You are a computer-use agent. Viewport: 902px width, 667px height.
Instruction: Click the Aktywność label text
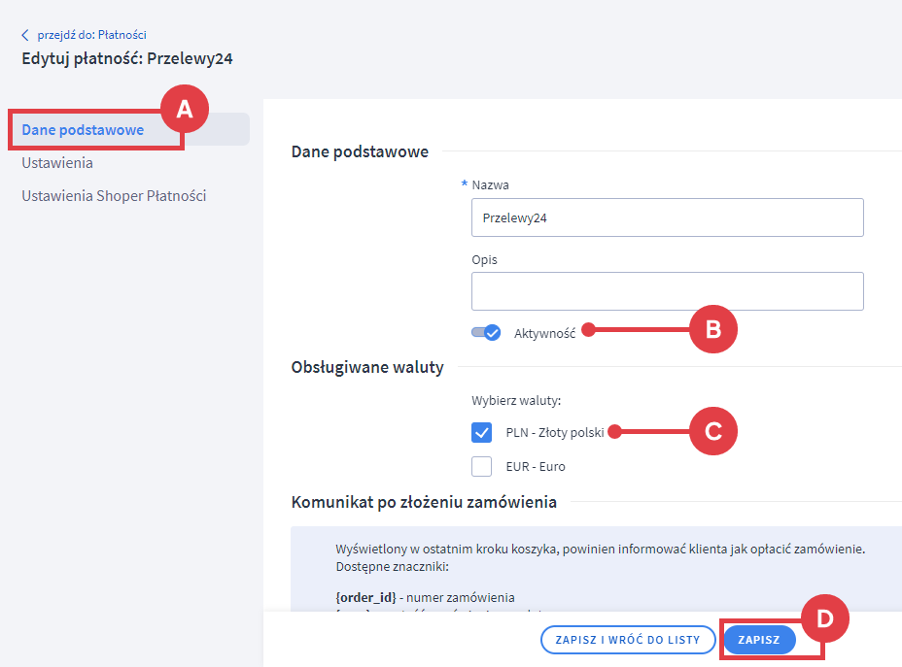point(544,333)
